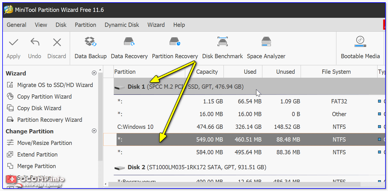Select the C:Windows 10 partition row
Viewport: 388px width, 191px height.
(135, 127)
